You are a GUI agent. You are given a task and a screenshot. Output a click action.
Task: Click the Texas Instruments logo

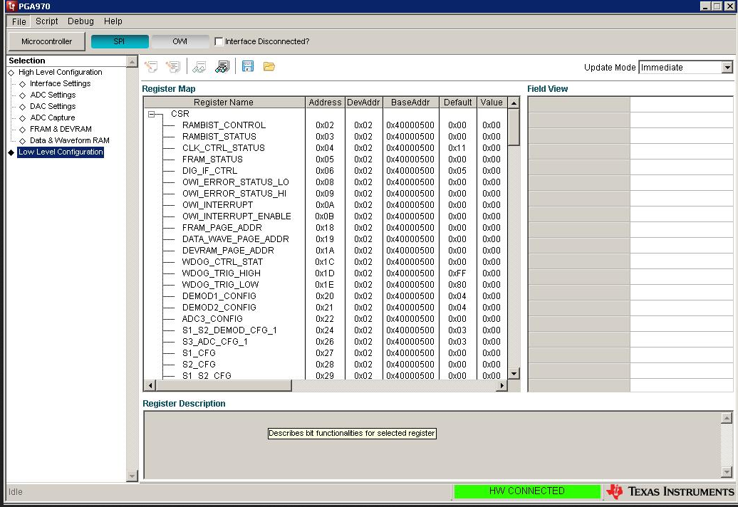[x=670, y=491]
